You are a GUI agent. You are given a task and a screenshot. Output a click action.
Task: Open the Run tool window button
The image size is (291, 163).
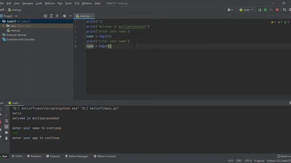[x=4, y=156]
